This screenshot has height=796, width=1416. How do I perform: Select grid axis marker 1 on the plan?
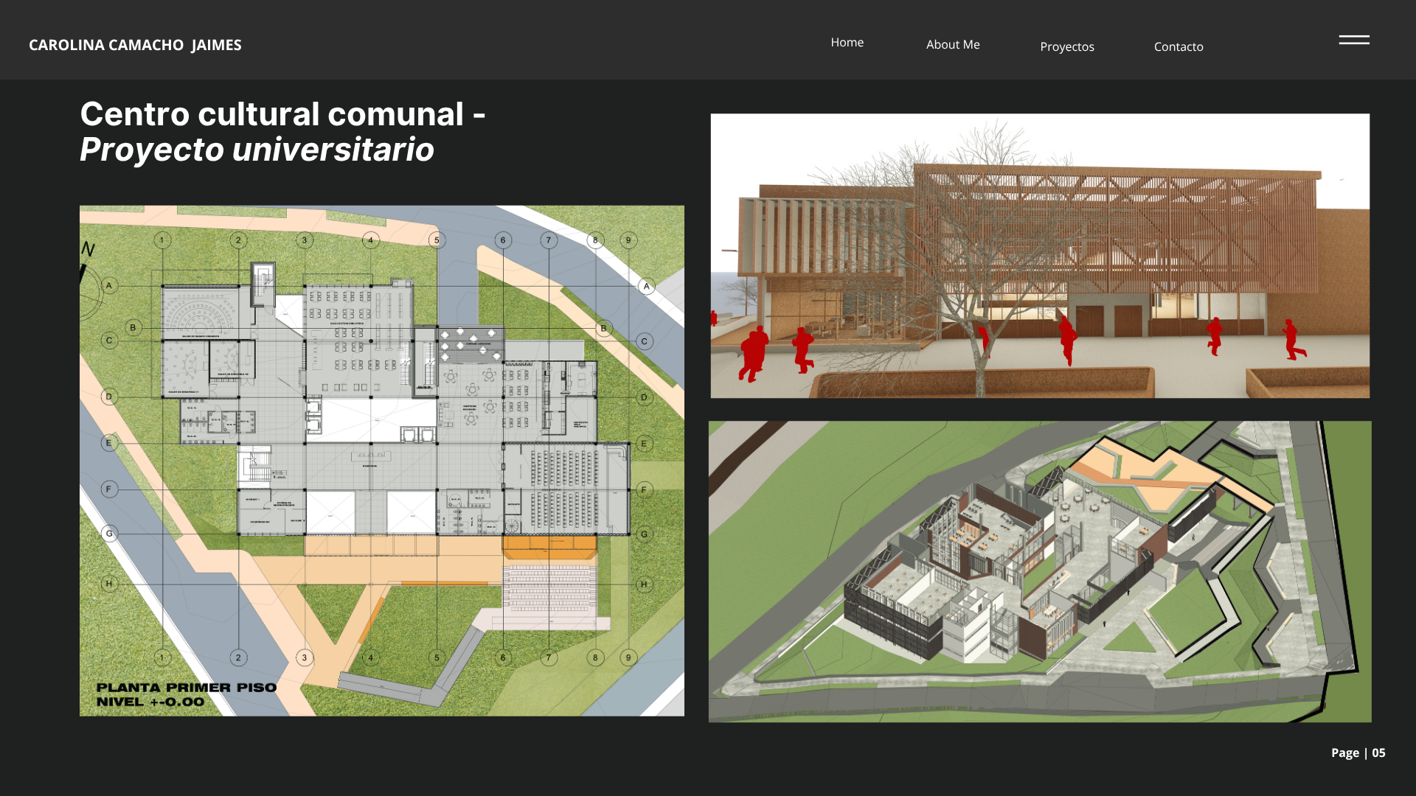tap(162, 240)
